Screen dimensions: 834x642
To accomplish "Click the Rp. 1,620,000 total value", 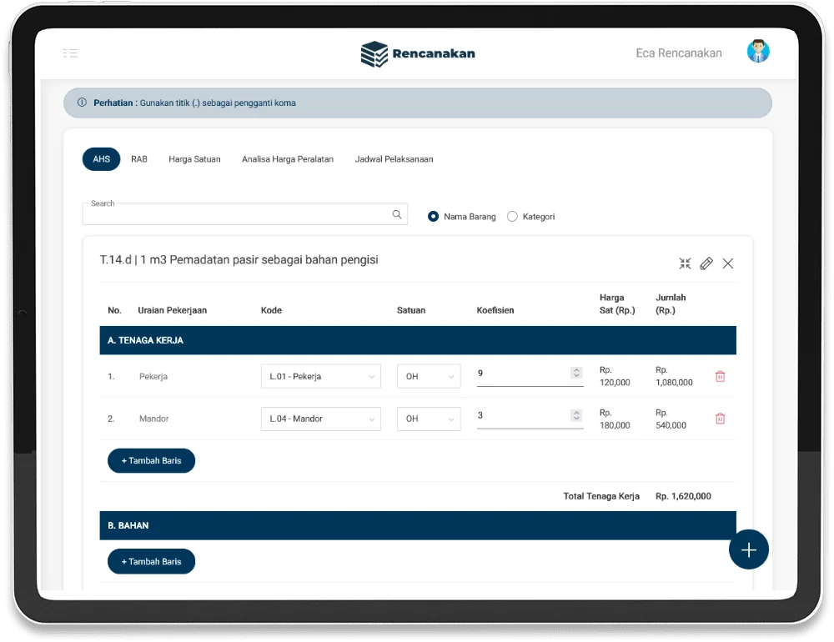I will 684,496.
